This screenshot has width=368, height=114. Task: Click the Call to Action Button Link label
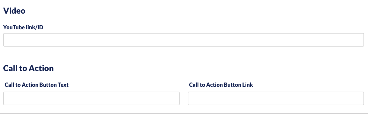[221, 85]
